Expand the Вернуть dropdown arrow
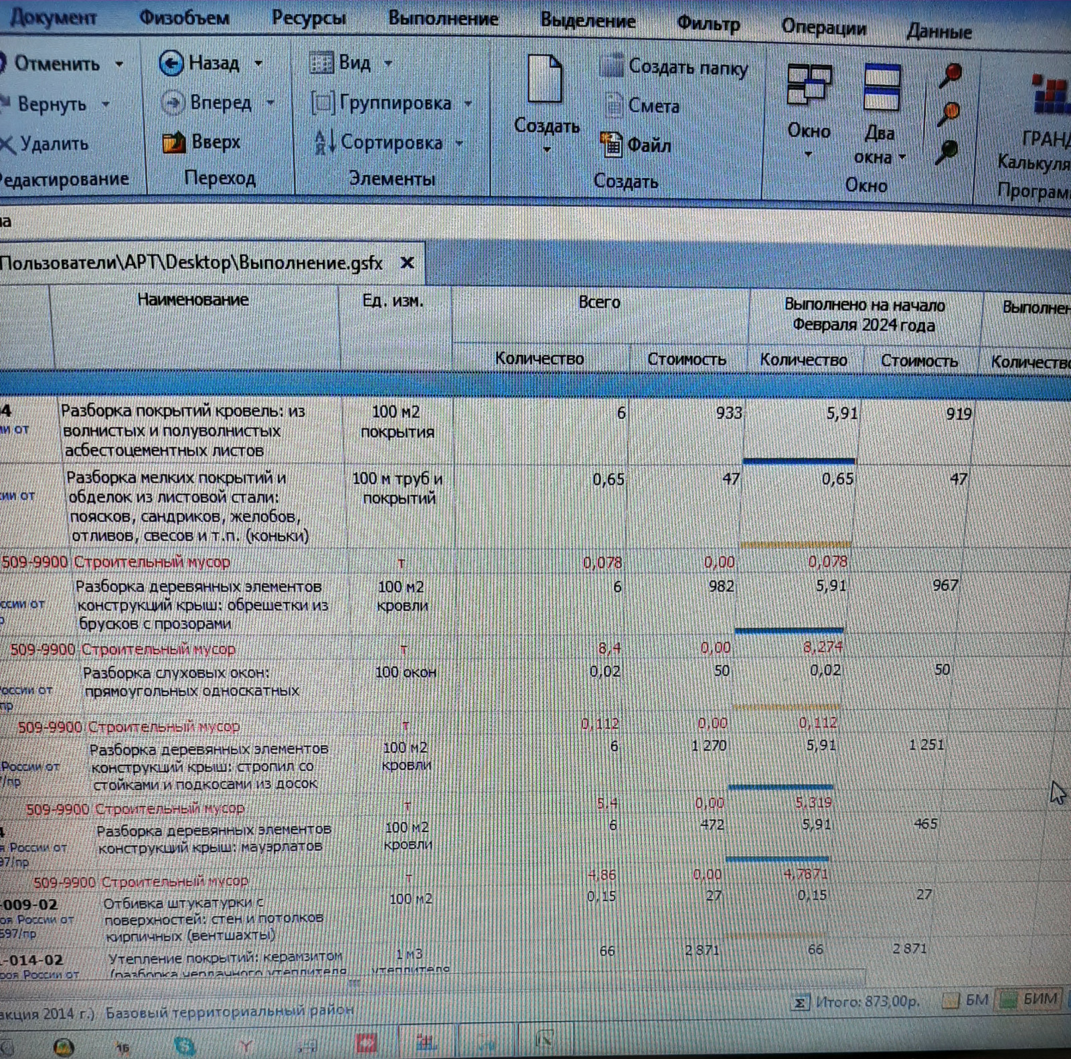Viewport: 1071px width, 1059px height. [x=106, y=104]
